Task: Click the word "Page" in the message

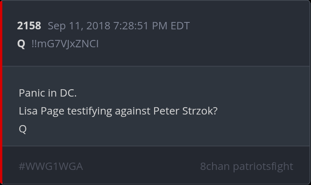Action: pyautogui.click(x=52, y=111)
